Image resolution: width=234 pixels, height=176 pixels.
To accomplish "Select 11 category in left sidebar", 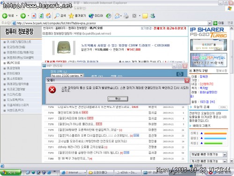I will click(14, 94).
